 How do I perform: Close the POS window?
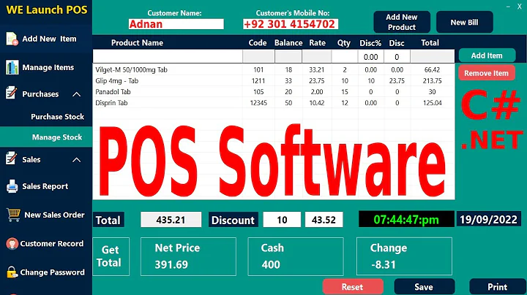[x=519, y=7]
